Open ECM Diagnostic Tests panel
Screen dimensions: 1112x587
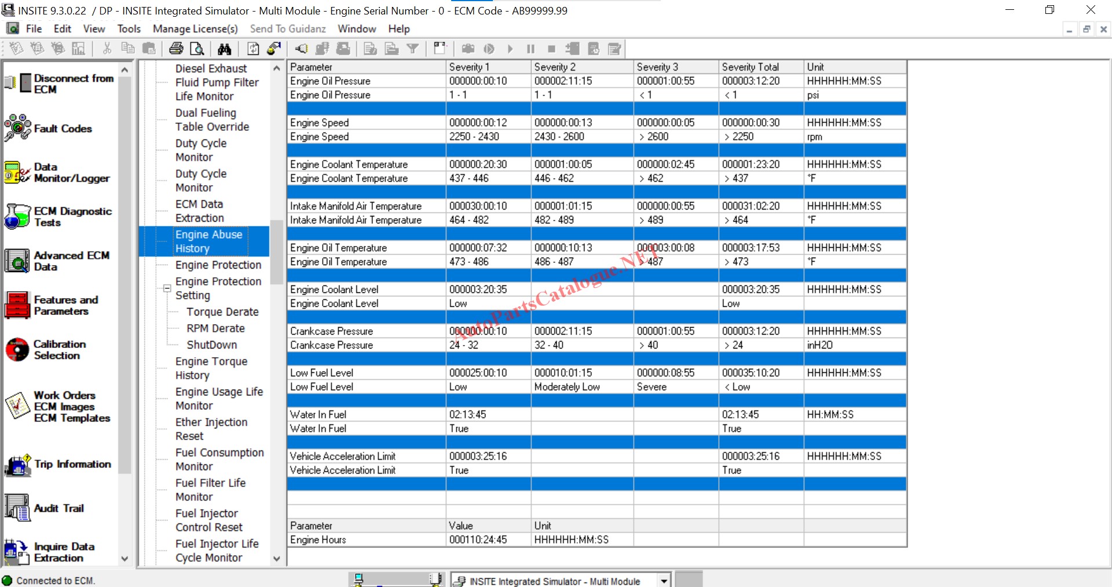pos(18,217)
